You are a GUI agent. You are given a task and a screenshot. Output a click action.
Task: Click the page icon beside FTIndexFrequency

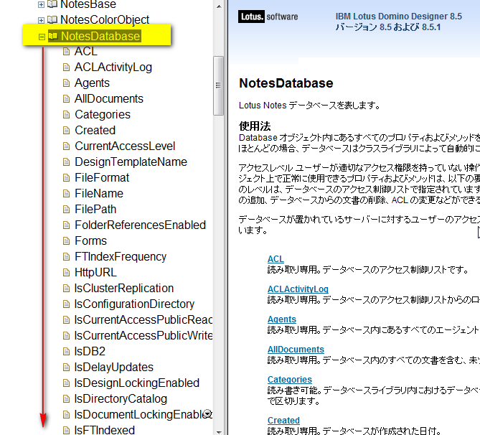(66, 257)
